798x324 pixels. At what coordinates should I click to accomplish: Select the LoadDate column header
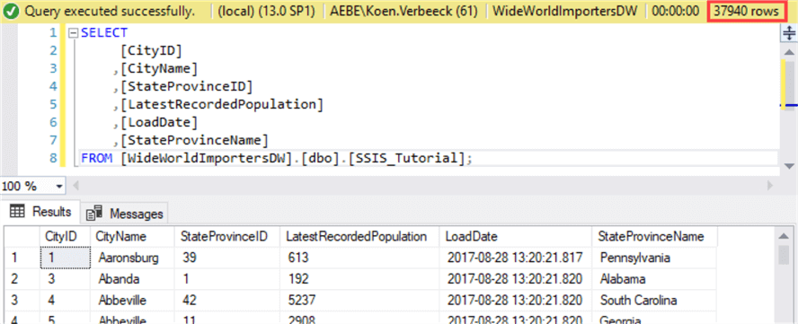coord(516,237)
